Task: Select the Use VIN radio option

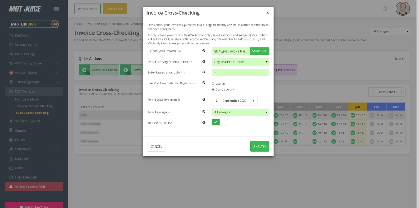Action: pos(213,84)
